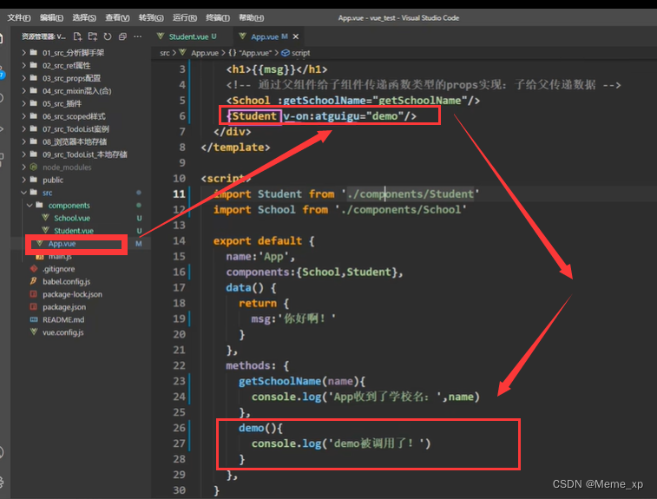Refresh the explorer with the refresh icon
Screen dimensions: 657x499
pyautogui.click(x=108, y=36)
